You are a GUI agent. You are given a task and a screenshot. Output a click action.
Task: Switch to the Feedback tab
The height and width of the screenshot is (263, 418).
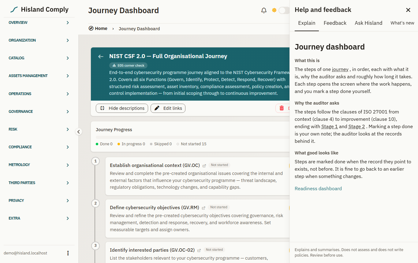click(x=335, y=23)
